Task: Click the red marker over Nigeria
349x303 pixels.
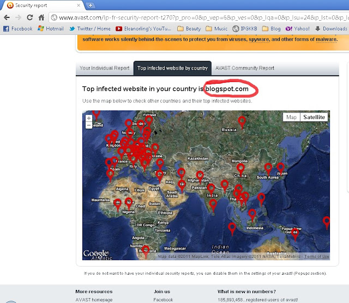Action: [129, 203]
